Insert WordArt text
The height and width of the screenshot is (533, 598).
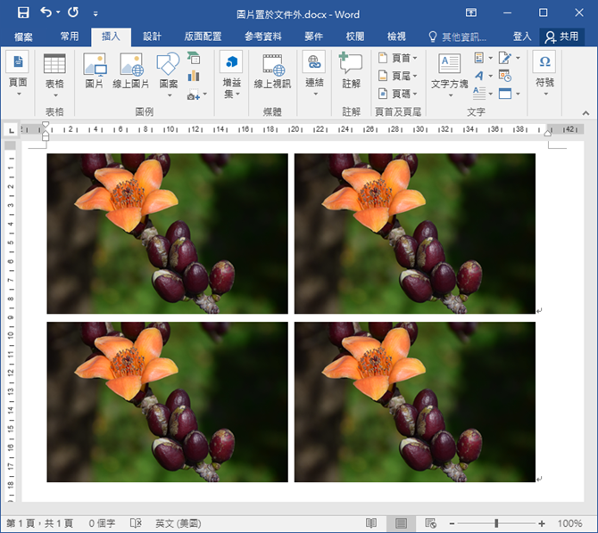[x=483, y=76]
